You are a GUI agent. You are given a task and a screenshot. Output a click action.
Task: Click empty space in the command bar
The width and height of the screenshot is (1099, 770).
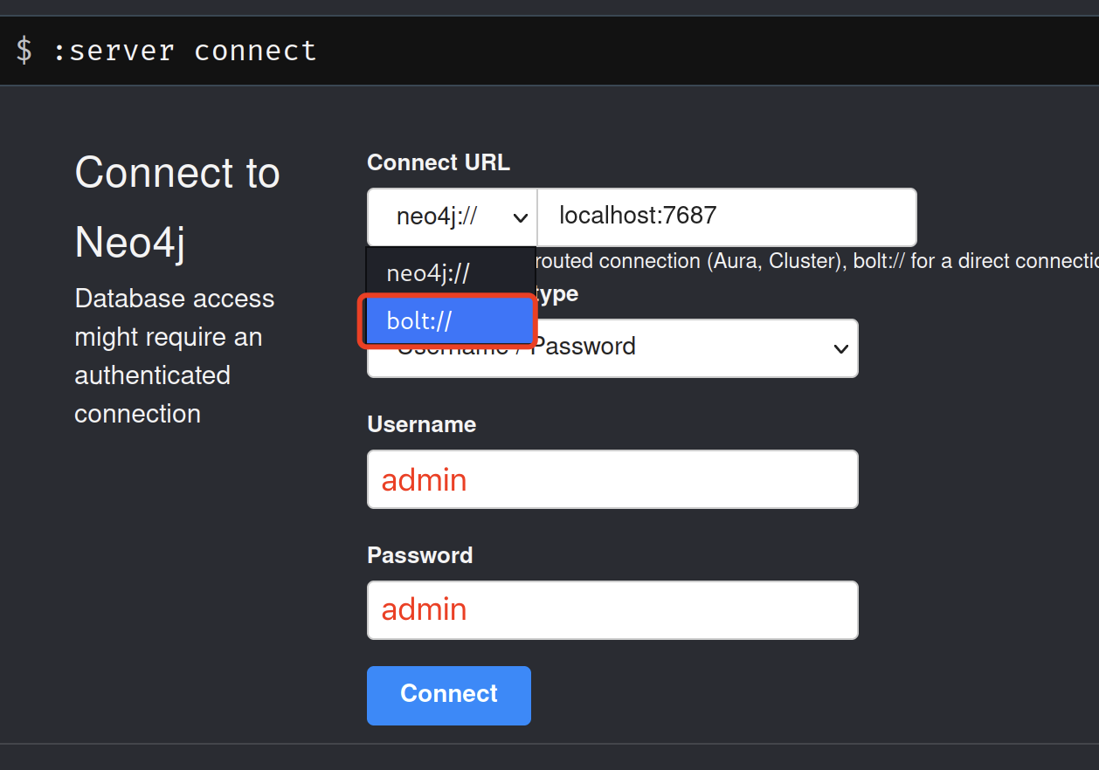(699, 51)
